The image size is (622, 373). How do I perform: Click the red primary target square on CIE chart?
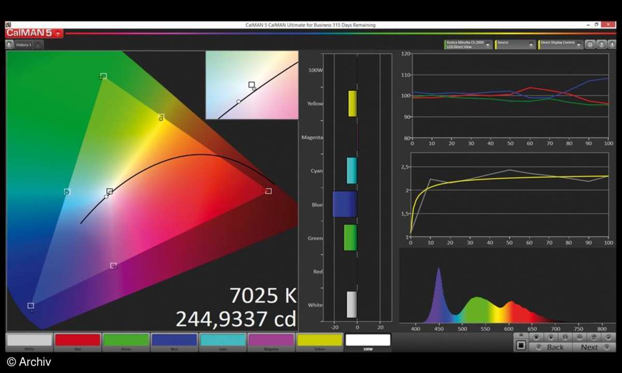(x=268, y=191)
